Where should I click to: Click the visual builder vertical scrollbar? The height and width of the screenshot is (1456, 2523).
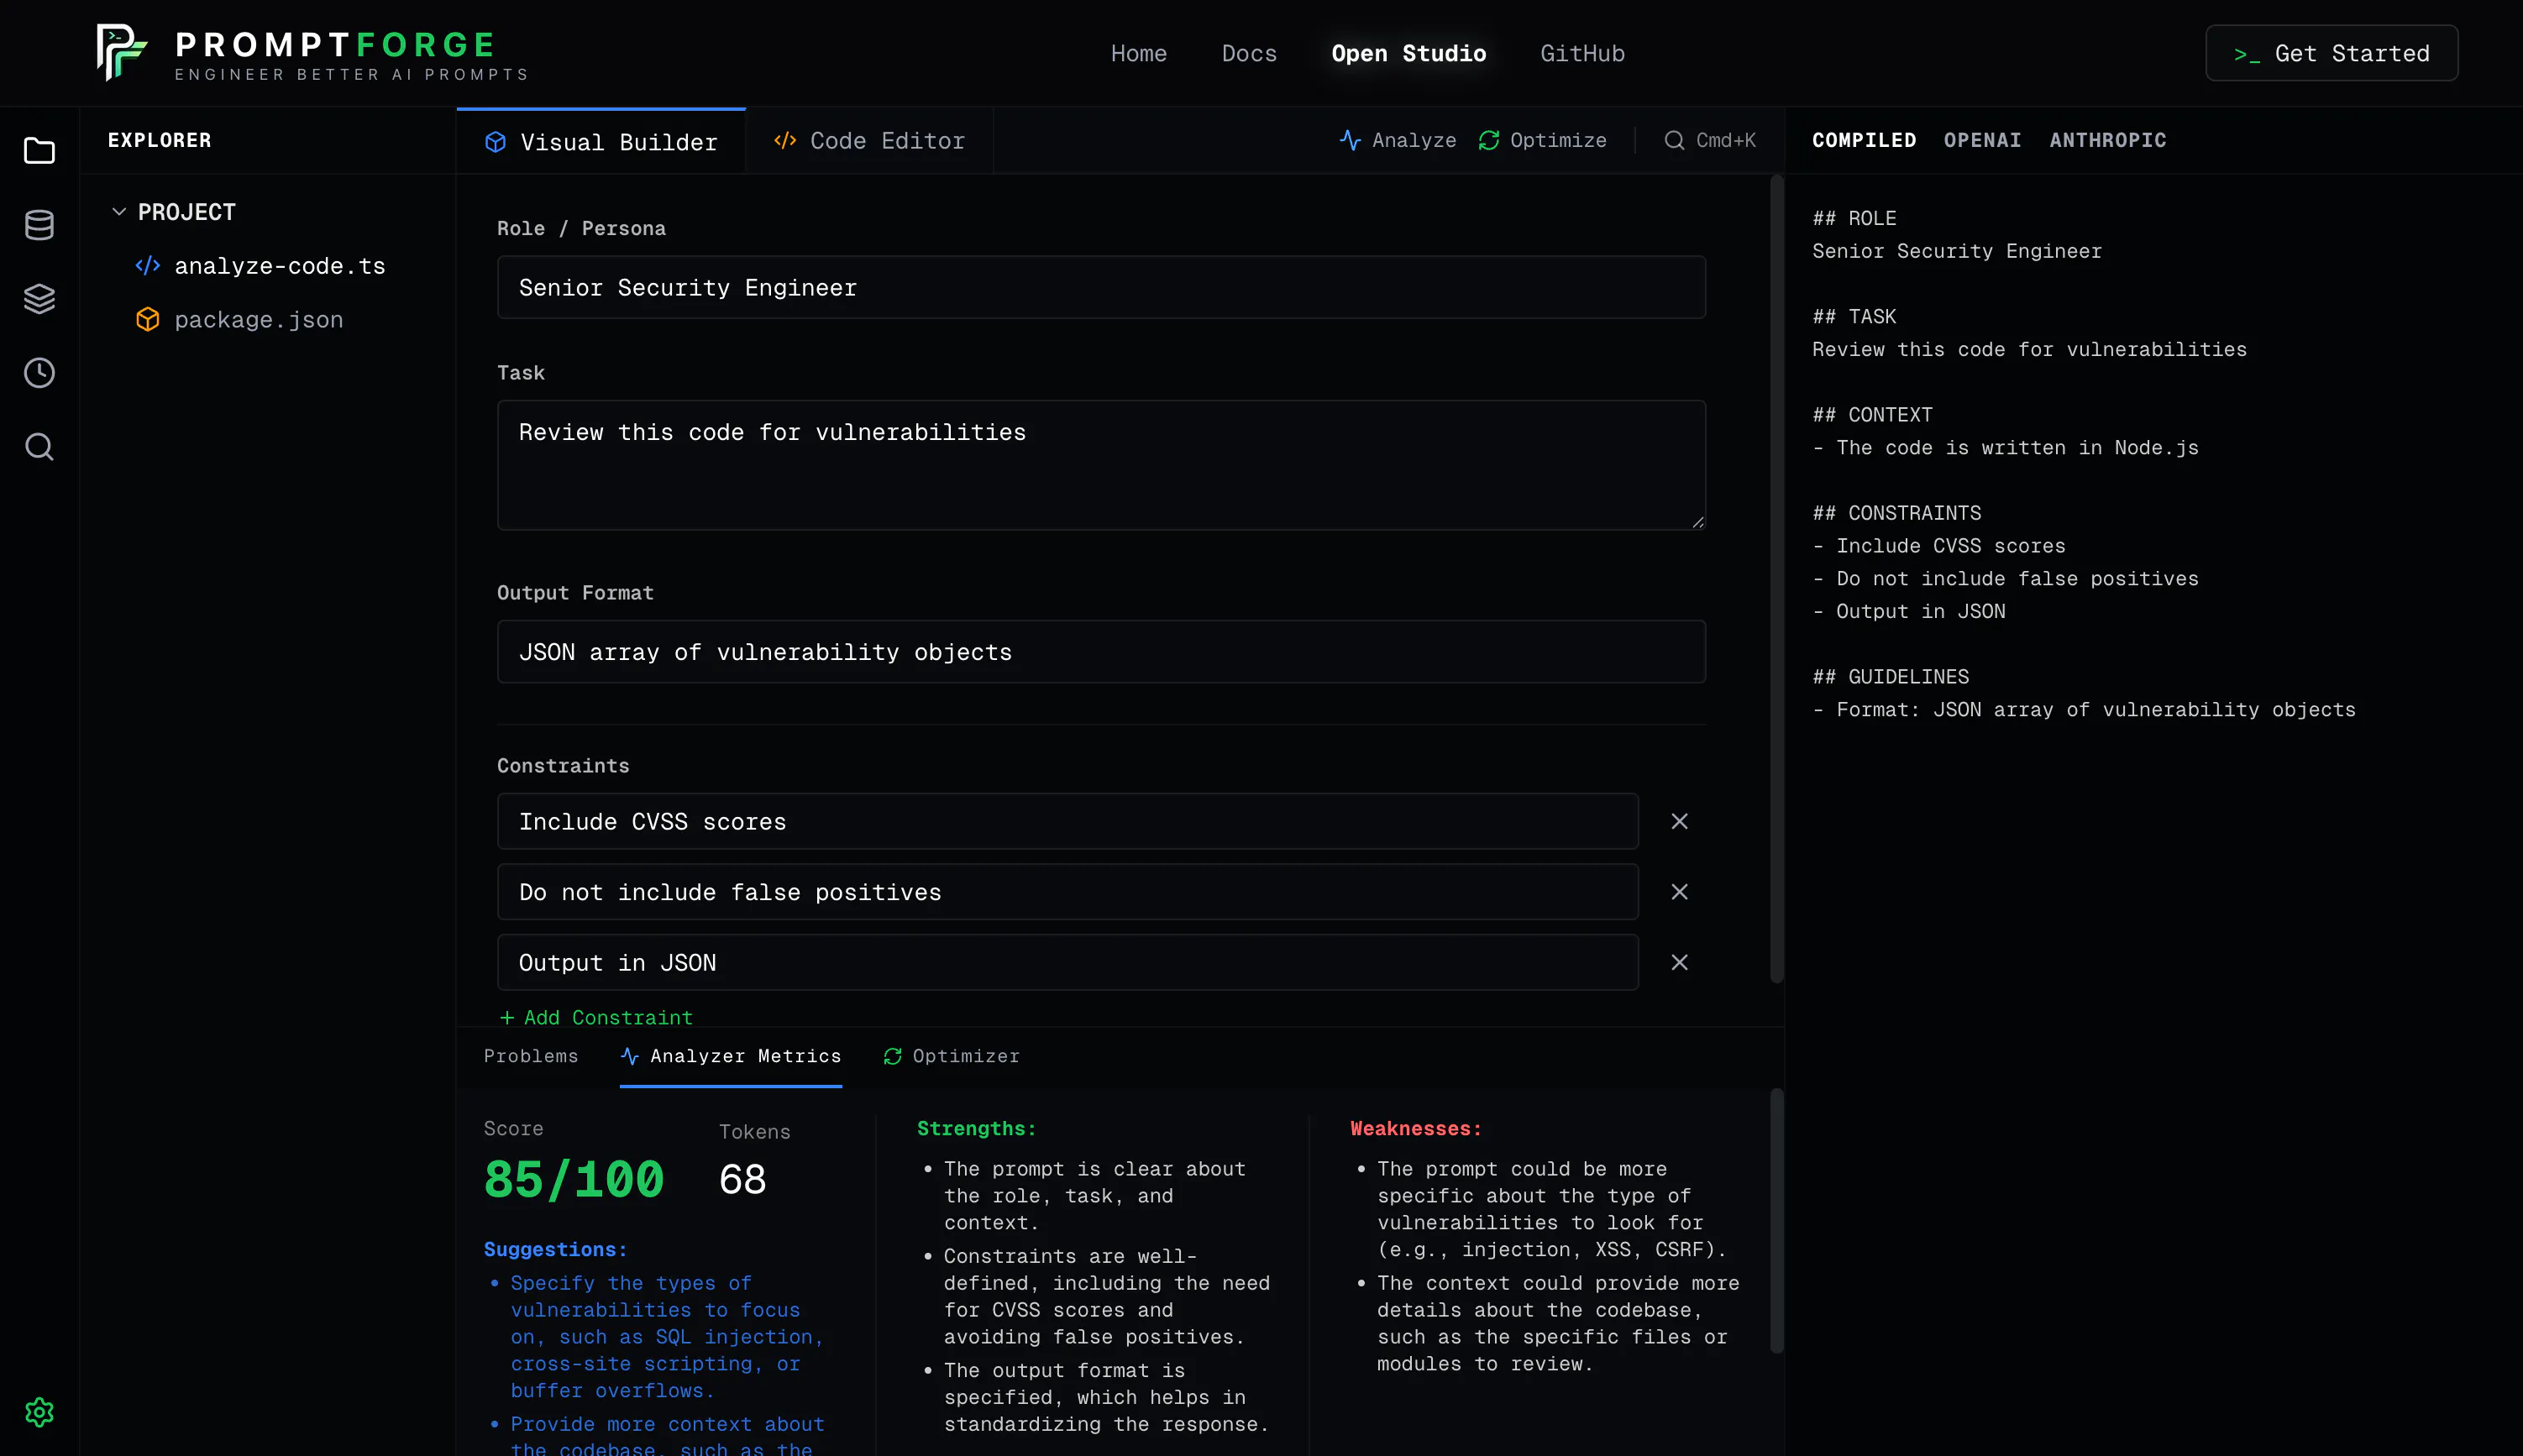[1776, 578]
